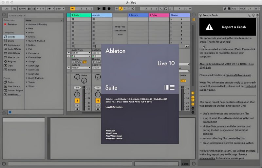Toggle the computer MIDI keyboard icon
This screenshot has height=168, width=262.
click(229, 9)
